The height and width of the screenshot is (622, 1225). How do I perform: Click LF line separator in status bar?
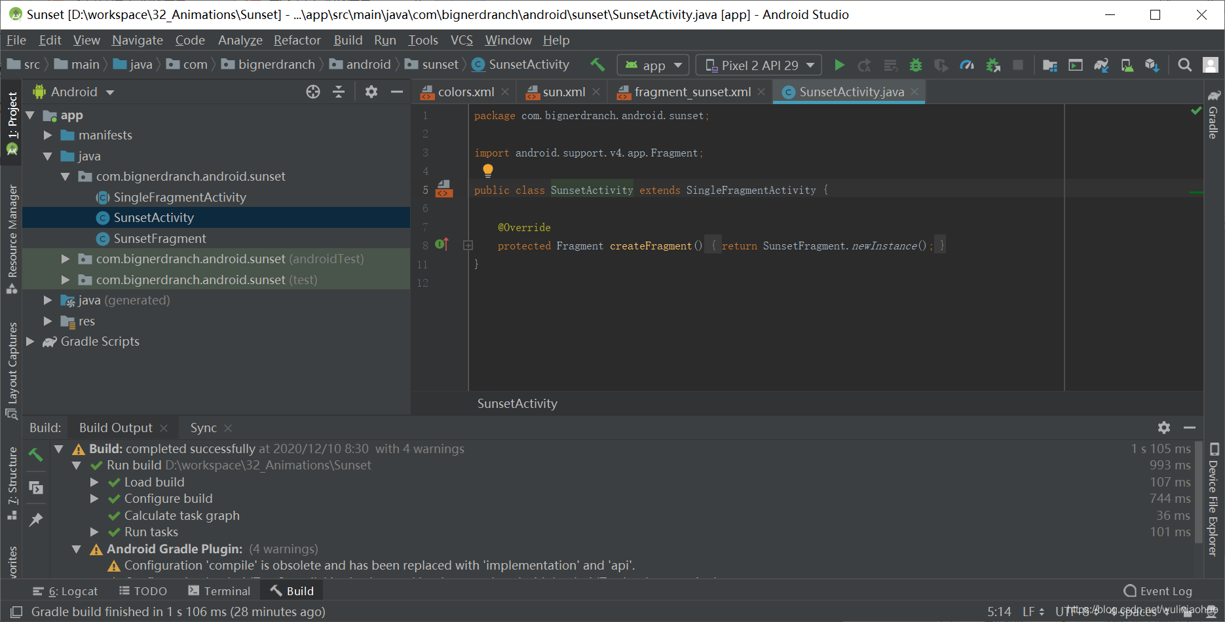(x=1032, y=612)
